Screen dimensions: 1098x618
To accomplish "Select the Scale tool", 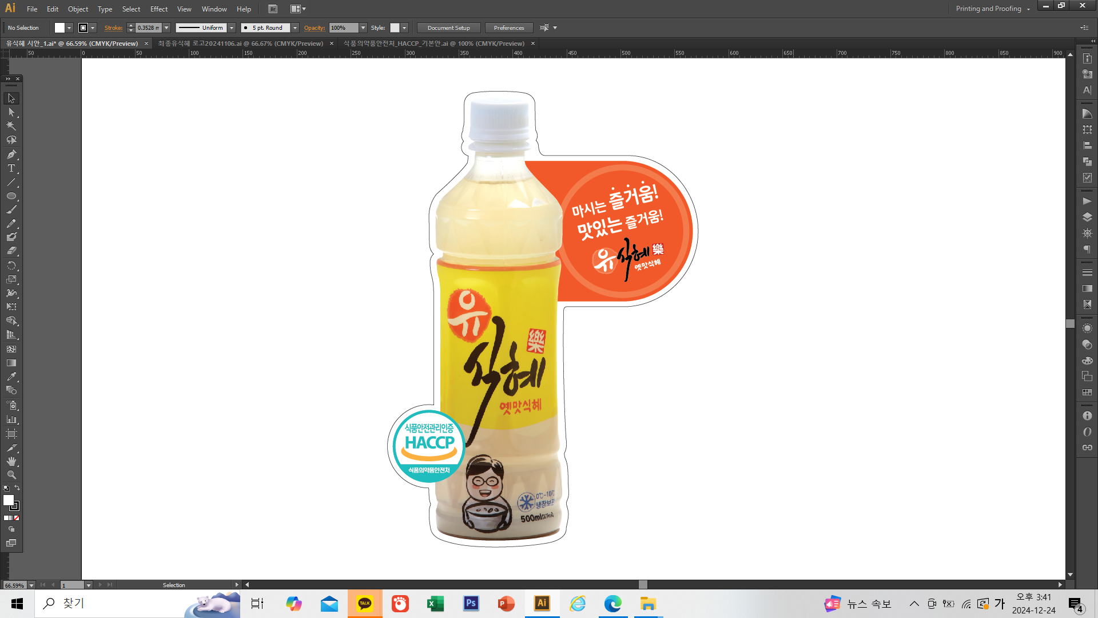I will click(x=11, y=279).
